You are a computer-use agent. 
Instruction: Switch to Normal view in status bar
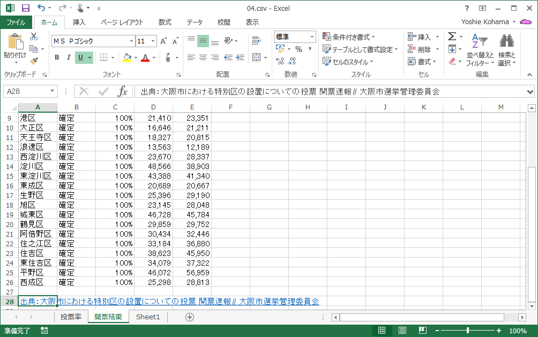pyautogui.click(x=382, y=331)
